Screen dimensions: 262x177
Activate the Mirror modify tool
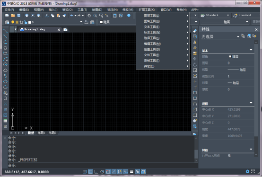pos(195,42)
